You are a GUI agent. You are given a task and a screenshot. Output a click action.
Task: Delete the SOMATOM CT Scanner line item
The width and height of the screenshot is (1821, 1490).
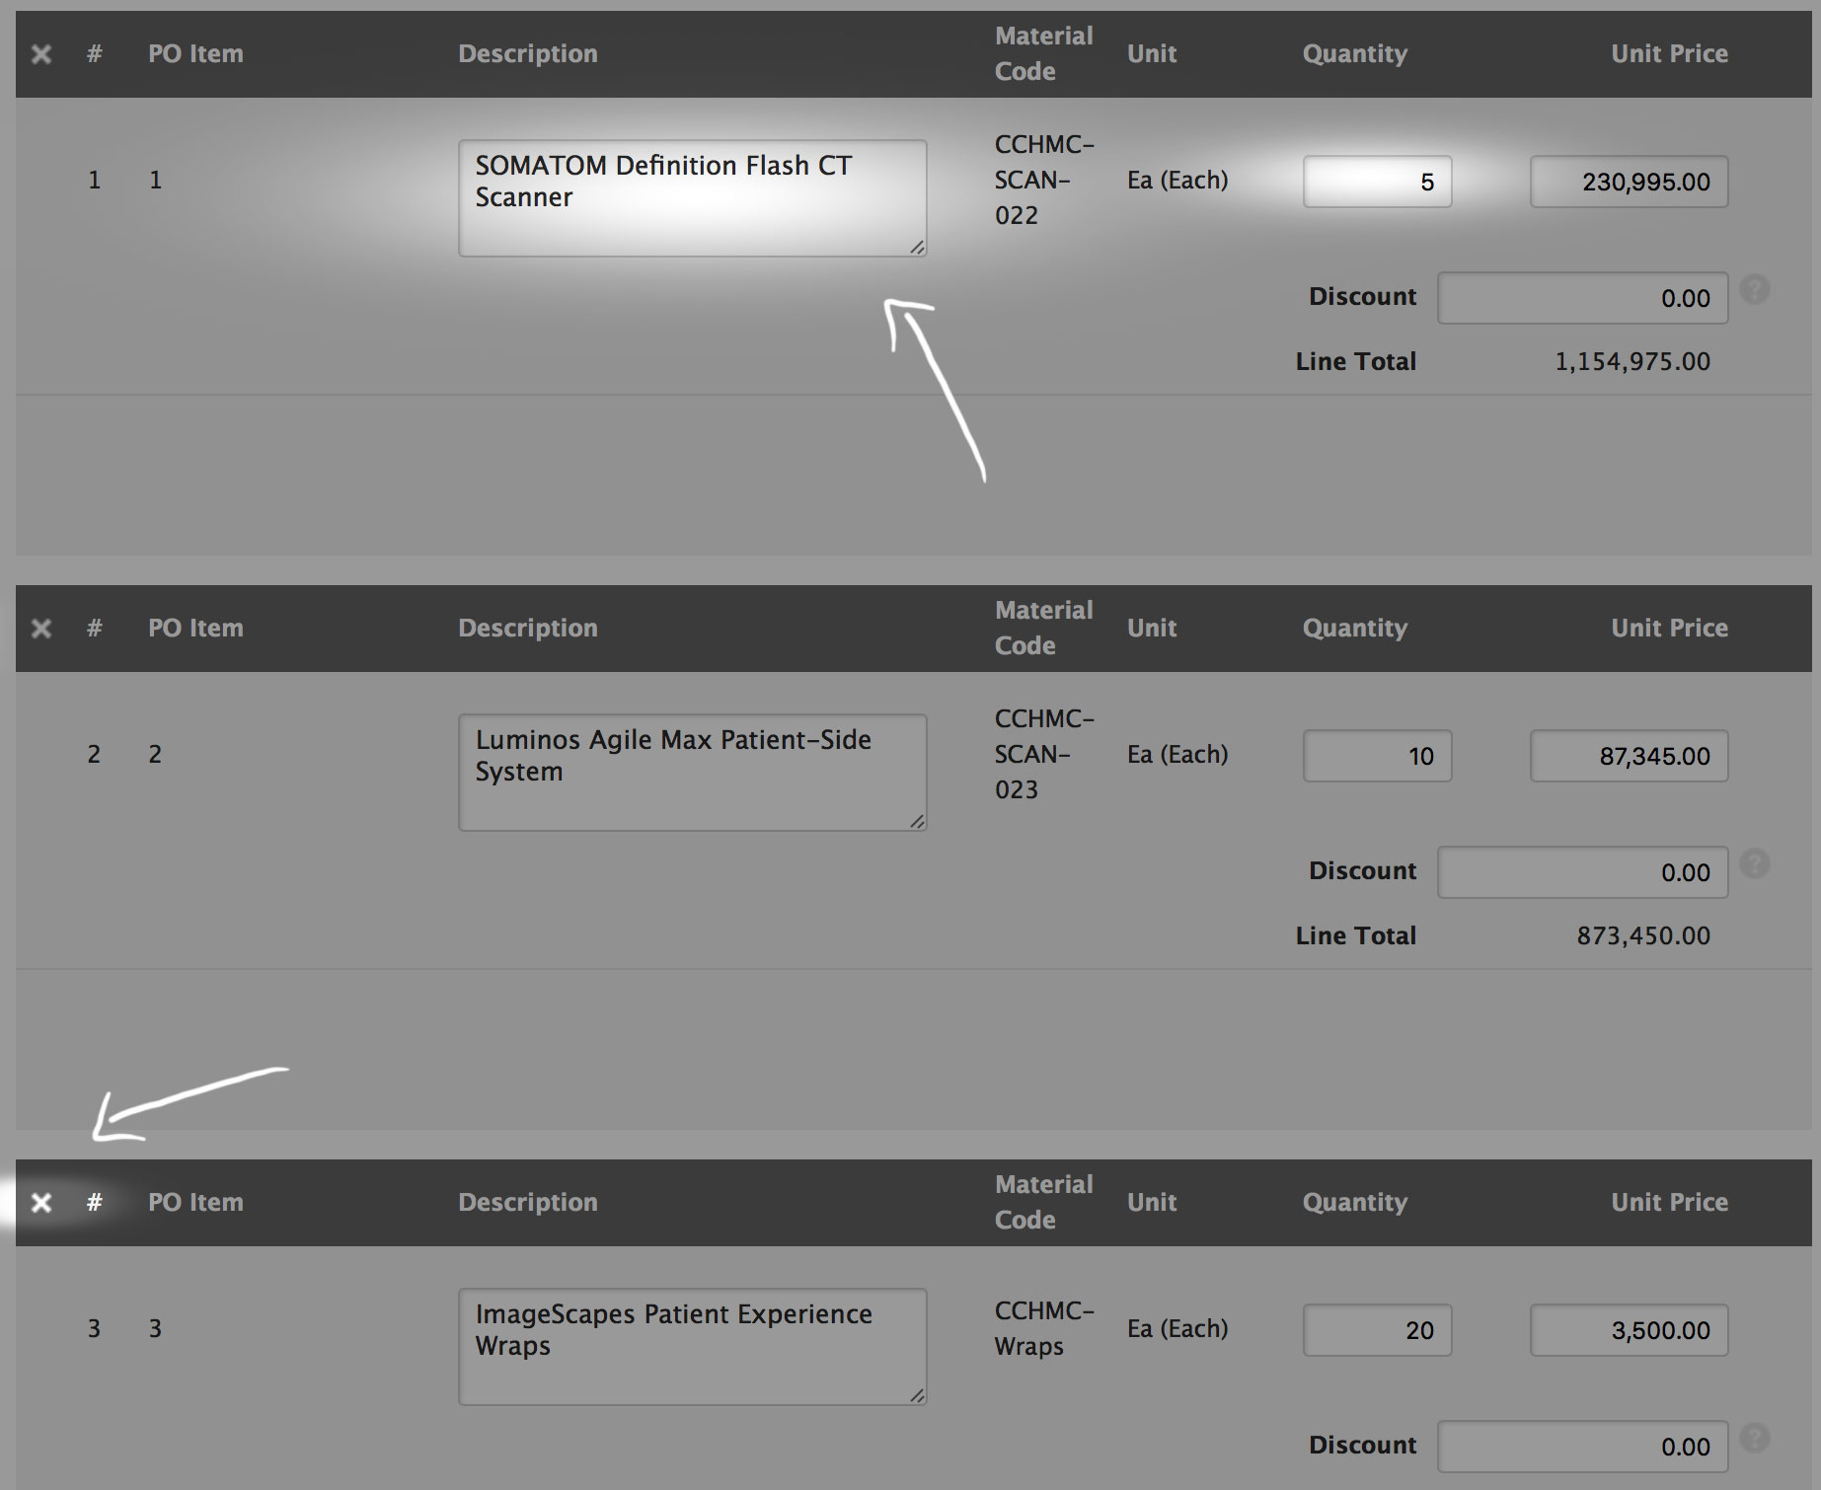(x=41, y=54)
